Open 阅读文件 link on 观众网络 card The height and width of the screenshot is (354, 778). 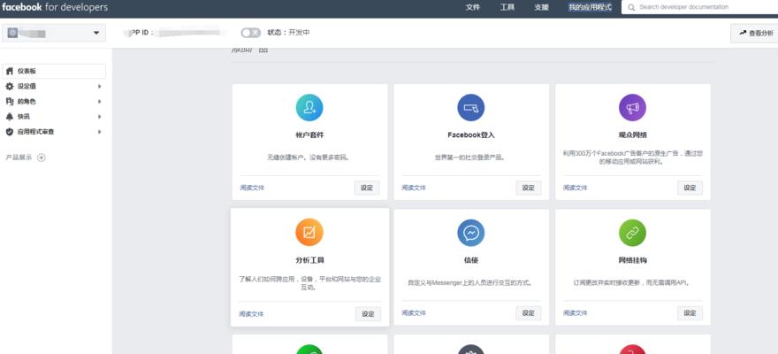point(576,188)
